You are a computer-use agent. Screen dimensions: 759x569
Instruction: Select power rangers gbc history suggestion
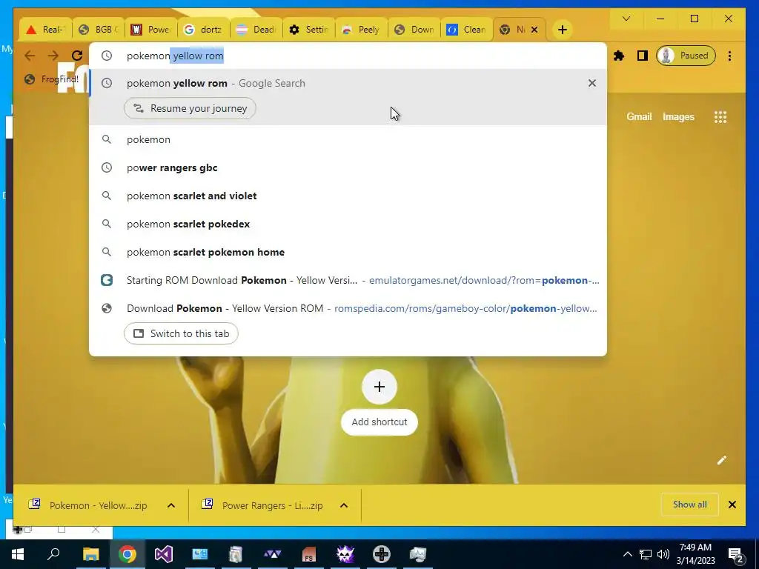click(348, 167)
